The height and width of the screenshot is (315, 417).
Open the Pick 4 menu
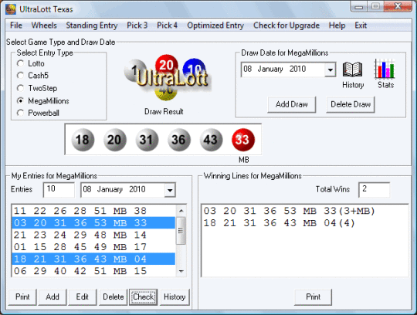pos(167,25)
